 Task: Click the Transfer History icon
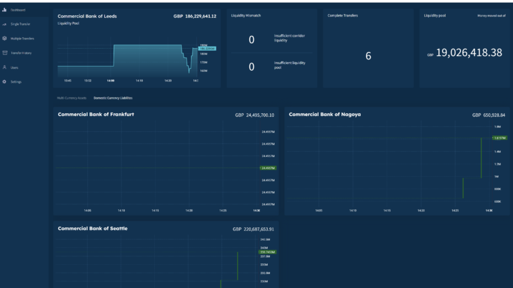[x=5, y=53]
